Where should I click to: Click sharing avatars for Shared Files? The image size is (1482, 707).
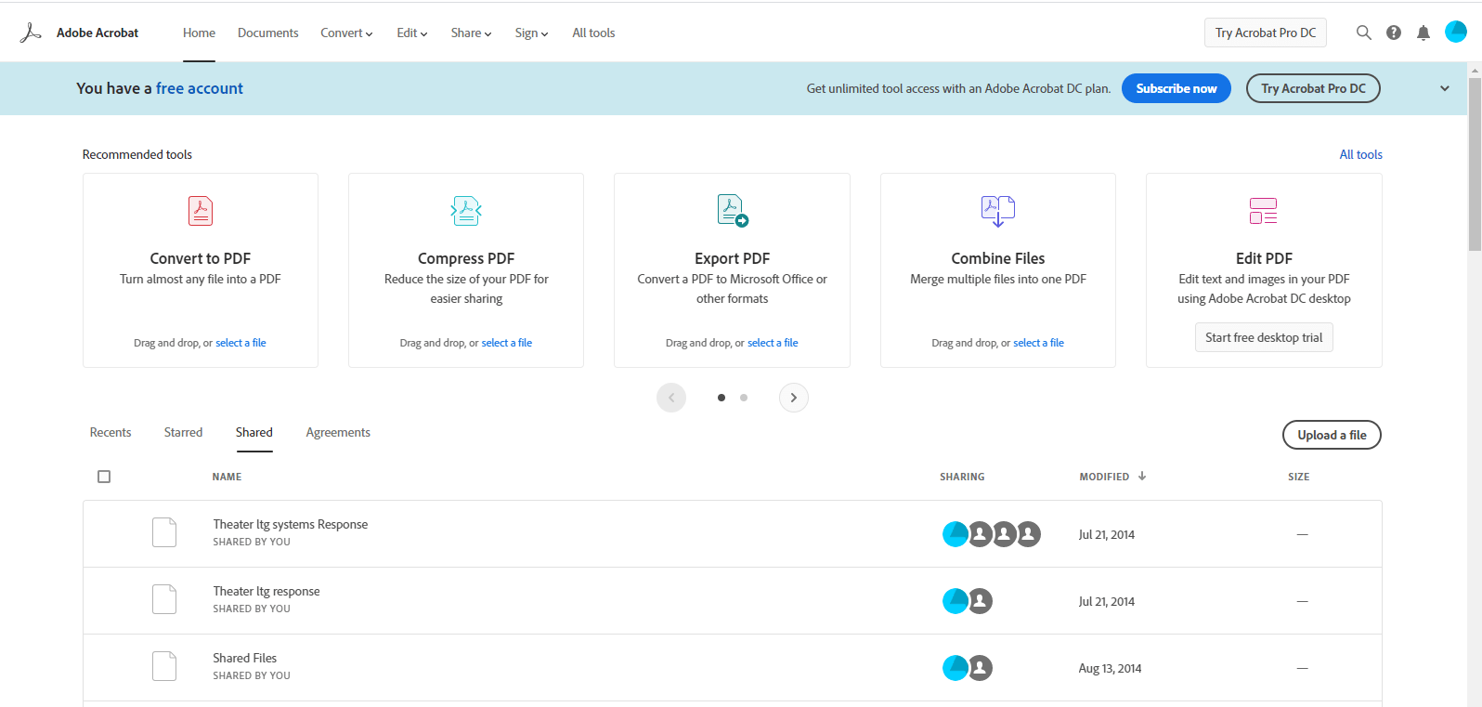pos(968,668)
